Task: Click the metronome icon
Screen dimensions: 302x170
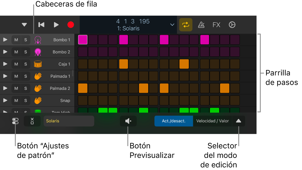Action: [201, 25]
